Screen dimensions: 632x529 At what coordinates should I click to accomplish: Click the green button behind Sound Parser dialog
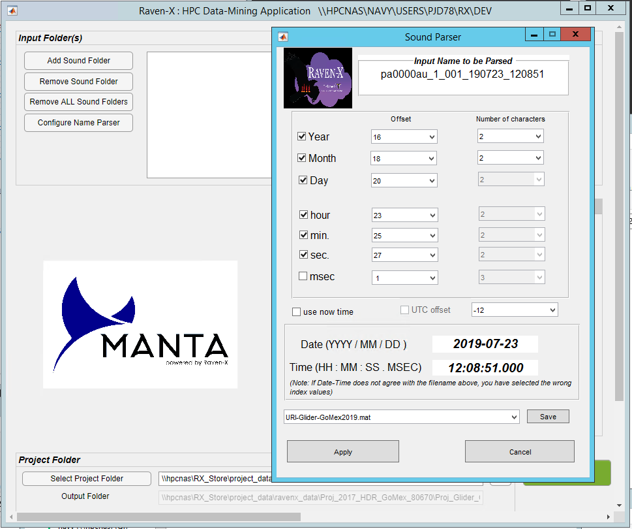(x=603, y=473)
